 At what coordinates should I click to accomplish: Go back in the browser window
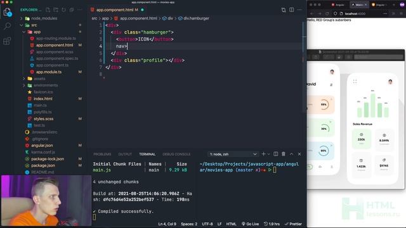point(312,14)
